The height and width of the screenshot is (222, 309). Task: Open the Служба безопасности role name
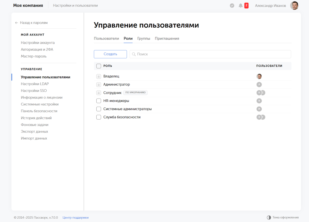[122, 117]
